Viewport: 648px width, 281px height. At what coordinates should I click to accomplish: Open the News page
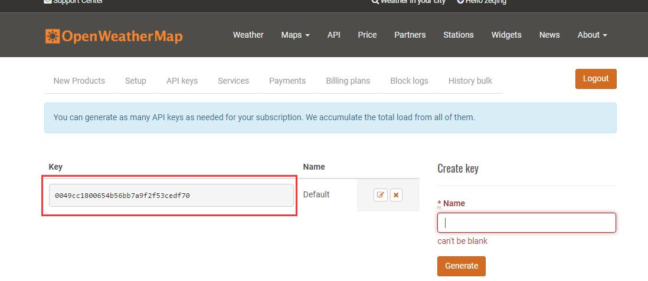(549, 35)
